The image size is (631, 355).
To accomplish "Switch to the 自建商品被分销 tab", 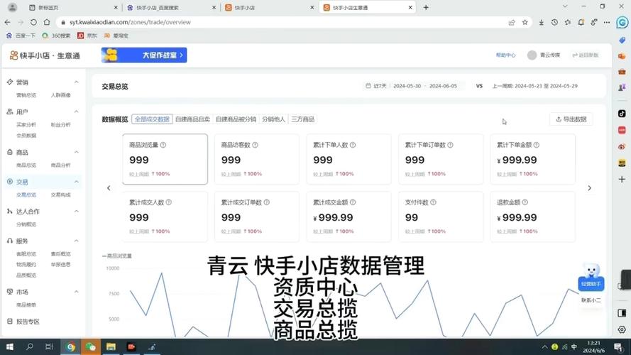I will [x=236, y=119].
